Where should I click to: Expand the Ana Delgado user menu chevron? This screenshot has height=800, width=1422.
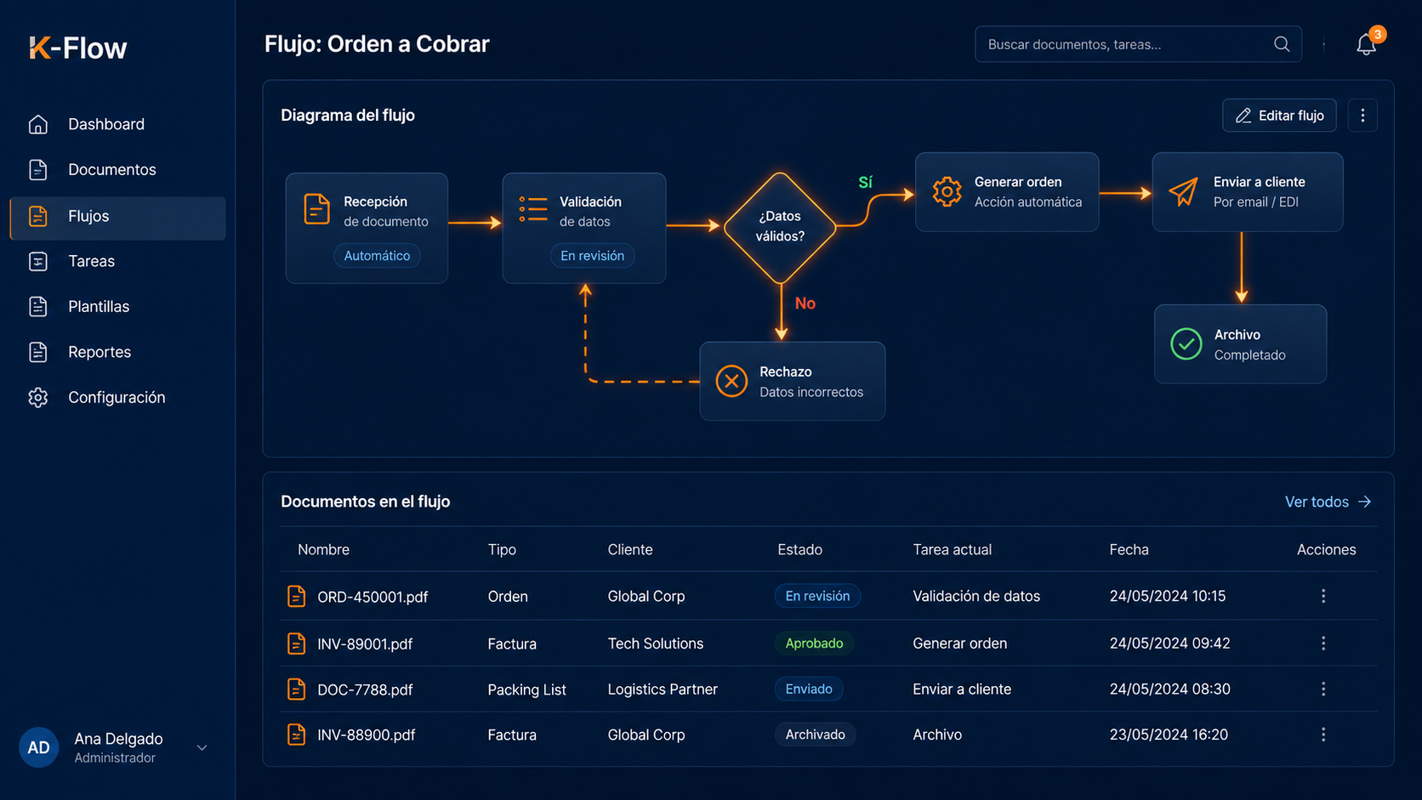coord(202,748)
